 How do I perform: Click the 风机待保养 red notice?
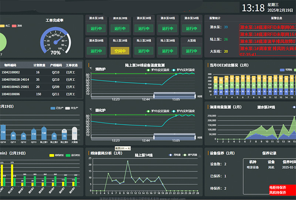[277, 193]
